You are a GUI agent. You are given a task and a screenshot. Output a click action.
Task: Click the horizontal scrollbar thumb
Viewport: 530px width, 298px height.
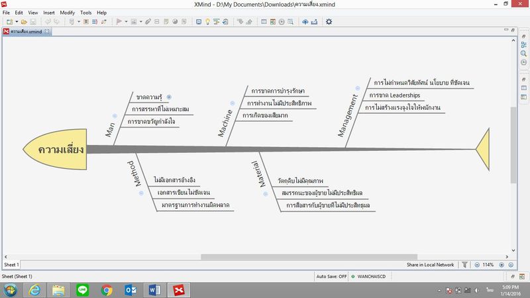pyautogui.click(x=309, y=257)
